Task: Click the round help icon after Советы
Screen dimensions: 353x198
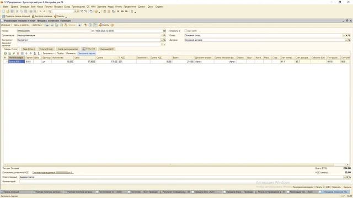Action: [112, 25]
